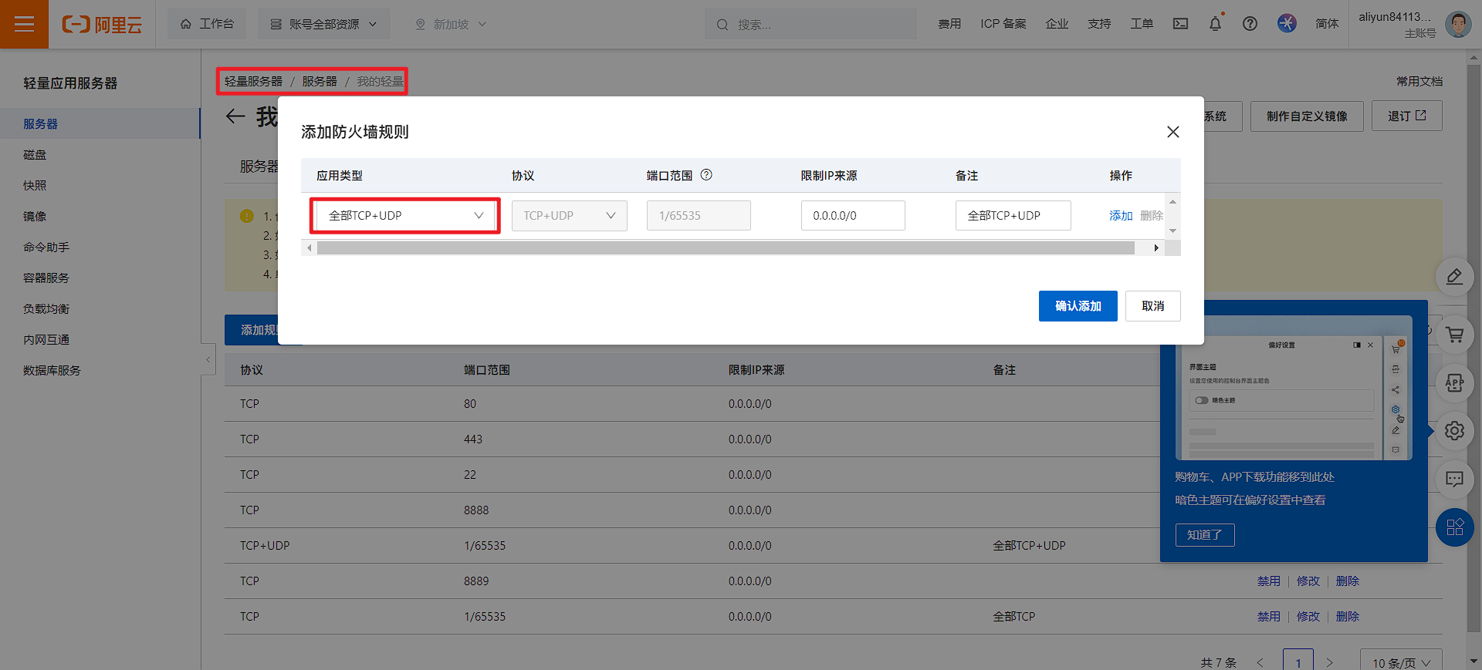Click the 制作自定义镜像 button
1482x670 pixels.
tap(1307, 116)
